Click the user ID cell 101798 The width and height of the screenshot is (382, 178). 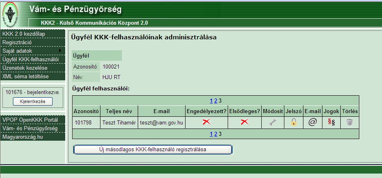[x=86, y=122]
